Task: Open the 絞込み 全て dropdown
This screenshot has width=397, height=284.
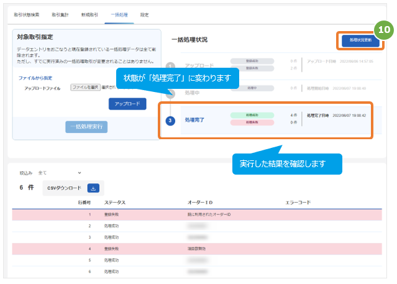Action: point(59,173)
